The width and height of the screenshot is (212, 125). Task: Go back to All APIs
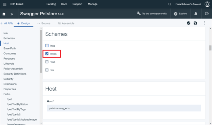coord(7,23)
